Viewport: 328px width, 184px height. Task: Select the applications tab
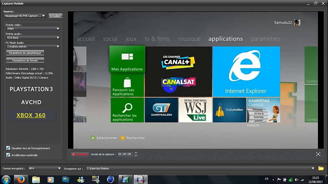point(225,39)
